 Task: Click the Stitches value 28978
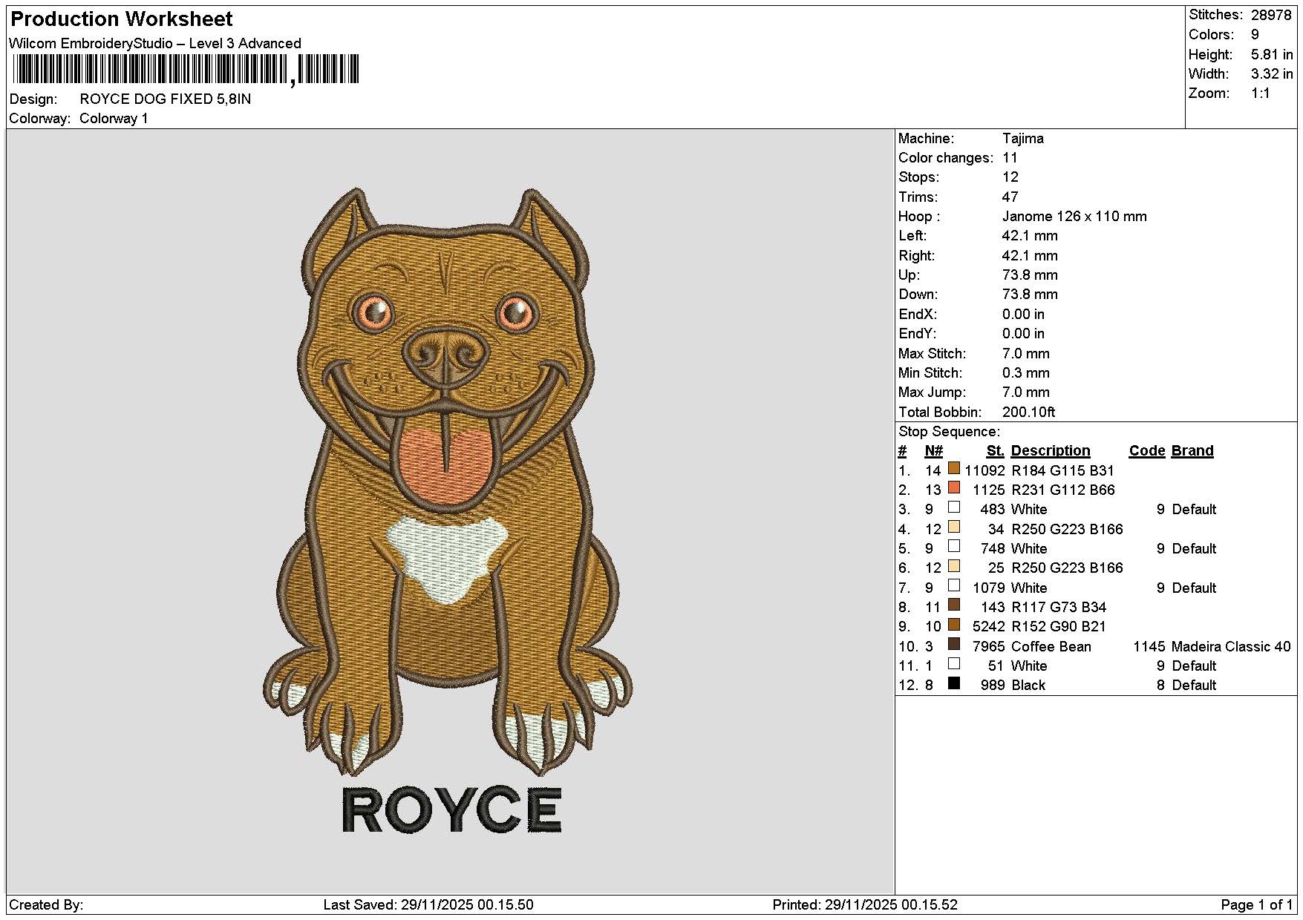1271,15
